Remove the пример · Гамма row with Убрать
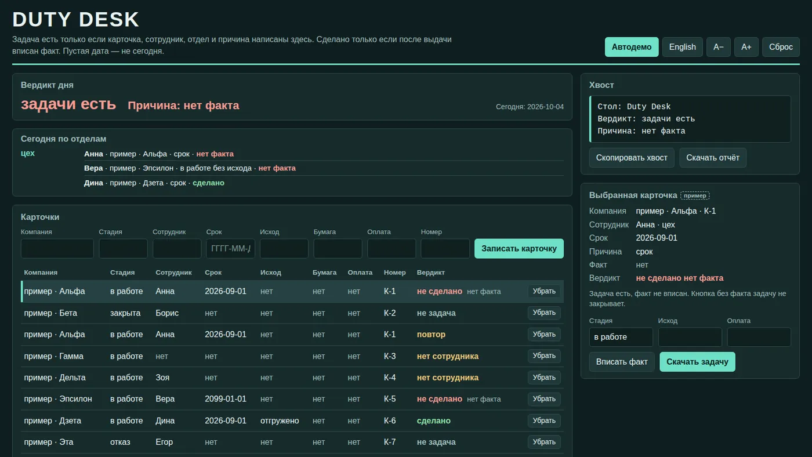The height and width of the screenshot is (457, 812). click(x=544, y=356)
